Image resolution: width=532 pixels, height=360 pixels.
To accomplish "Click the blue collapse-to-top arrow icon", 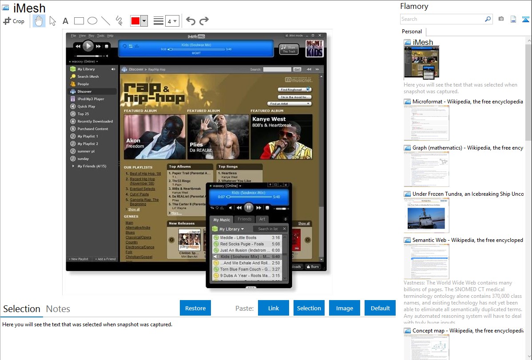I will [525, 19].
